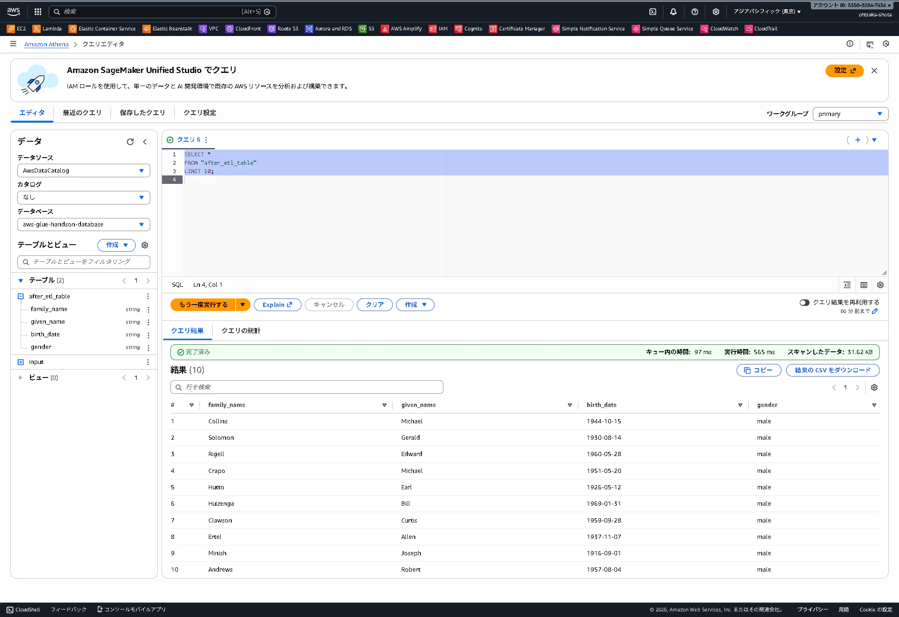Open the kebab menu for after_etl_table

point(148,296)
